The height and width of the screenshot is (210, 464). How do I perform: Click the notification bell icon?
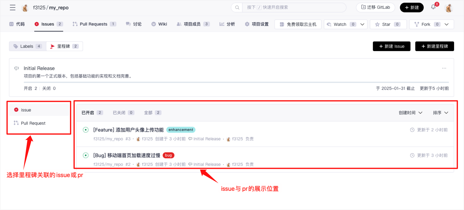433,7
